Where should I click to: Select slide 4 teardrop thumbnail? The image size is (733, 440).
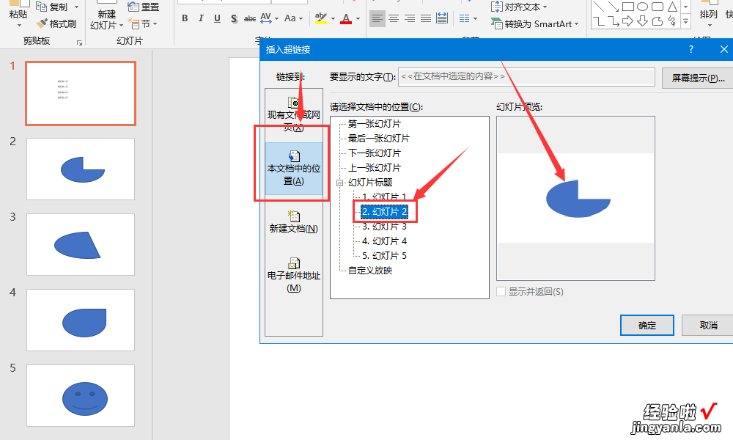[x=81, y=320]
